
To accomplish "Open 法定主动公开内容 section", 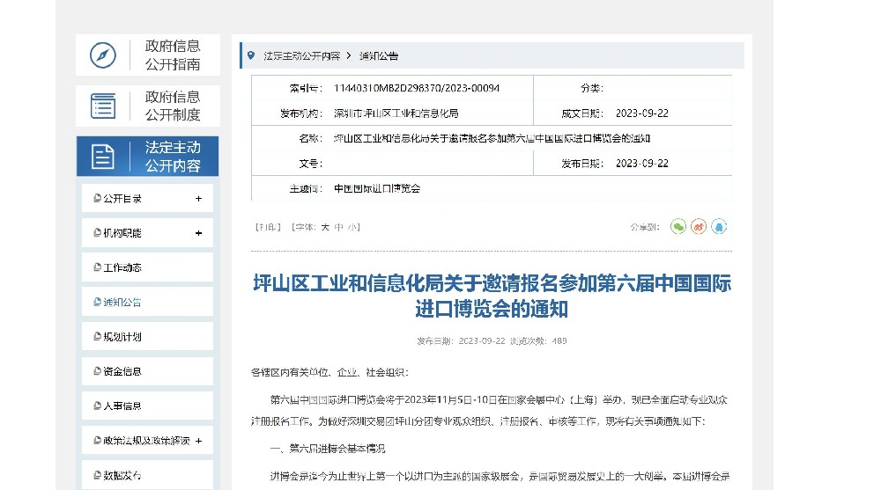I will (148, 156).
